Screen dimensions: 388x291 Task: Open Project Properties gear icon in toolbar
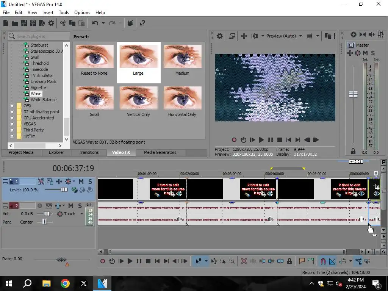51,23
